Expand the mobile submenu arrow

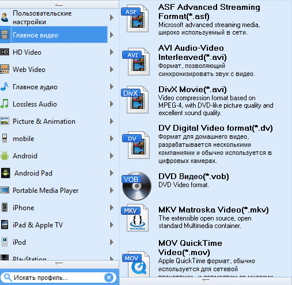pos(112,138)
